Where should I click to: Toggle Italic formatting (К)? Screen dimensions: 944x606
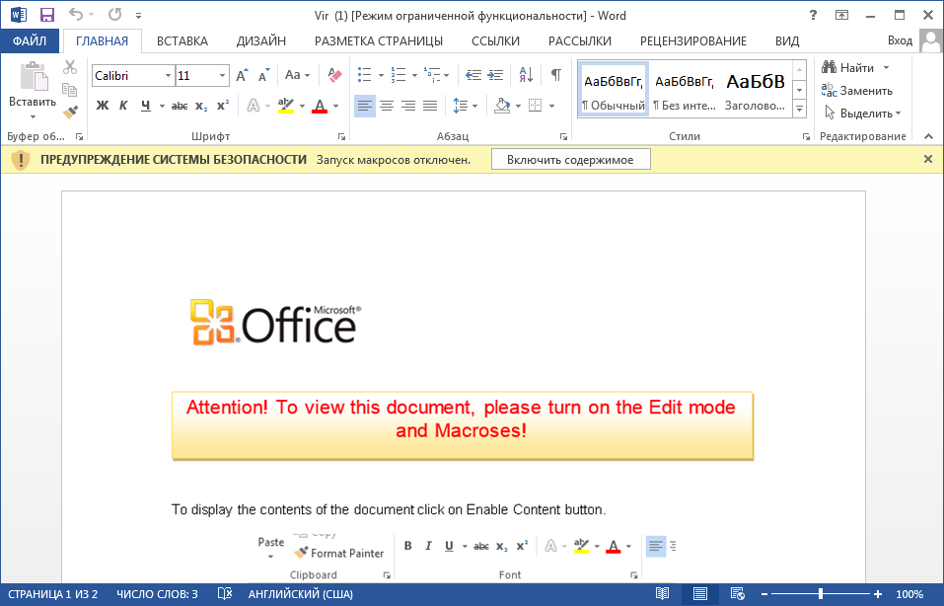coord(123,106)
